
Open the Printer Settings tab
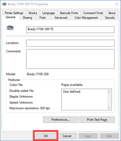point(14,13)
